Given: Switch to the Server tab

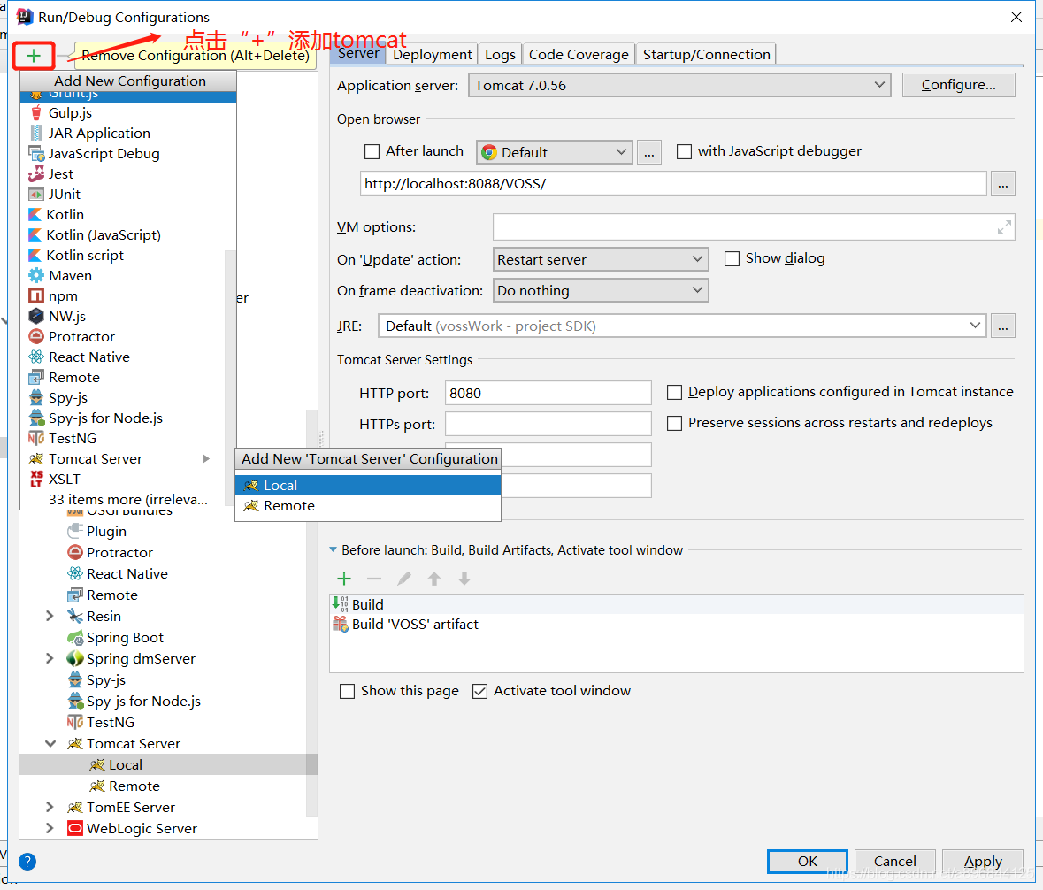Looking at the screenshot, I should [x=358, y=54].
